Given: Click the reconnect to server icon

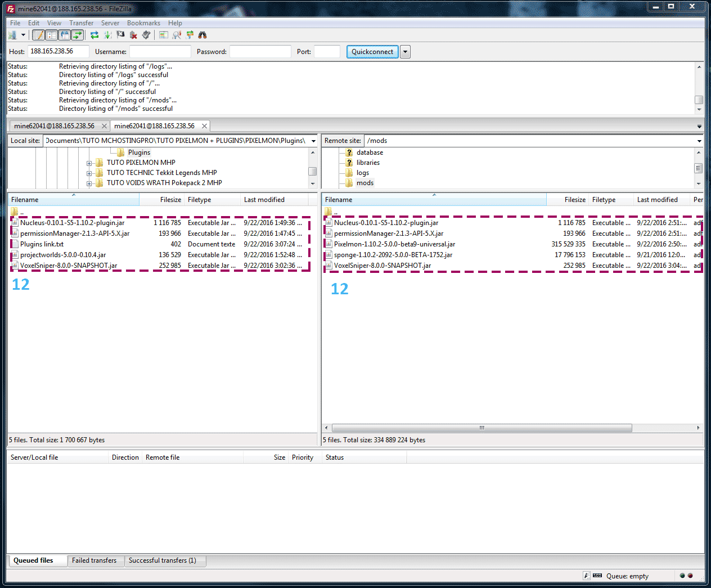Looking at the screenshot, I should [146, 35].
